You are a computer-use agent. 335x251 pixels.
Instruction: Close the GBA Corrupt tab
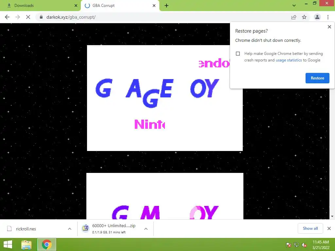(x=154, y=6)
